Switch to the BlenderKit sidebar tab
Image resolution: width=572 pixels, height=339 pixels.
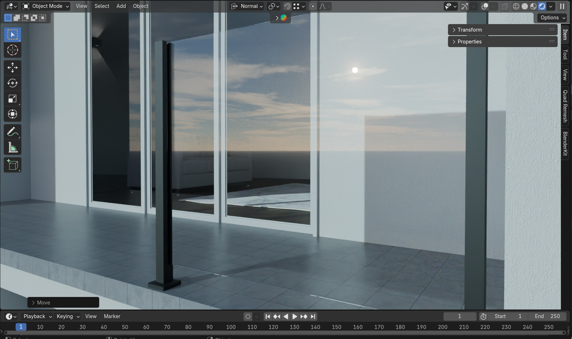coord(565,144)
